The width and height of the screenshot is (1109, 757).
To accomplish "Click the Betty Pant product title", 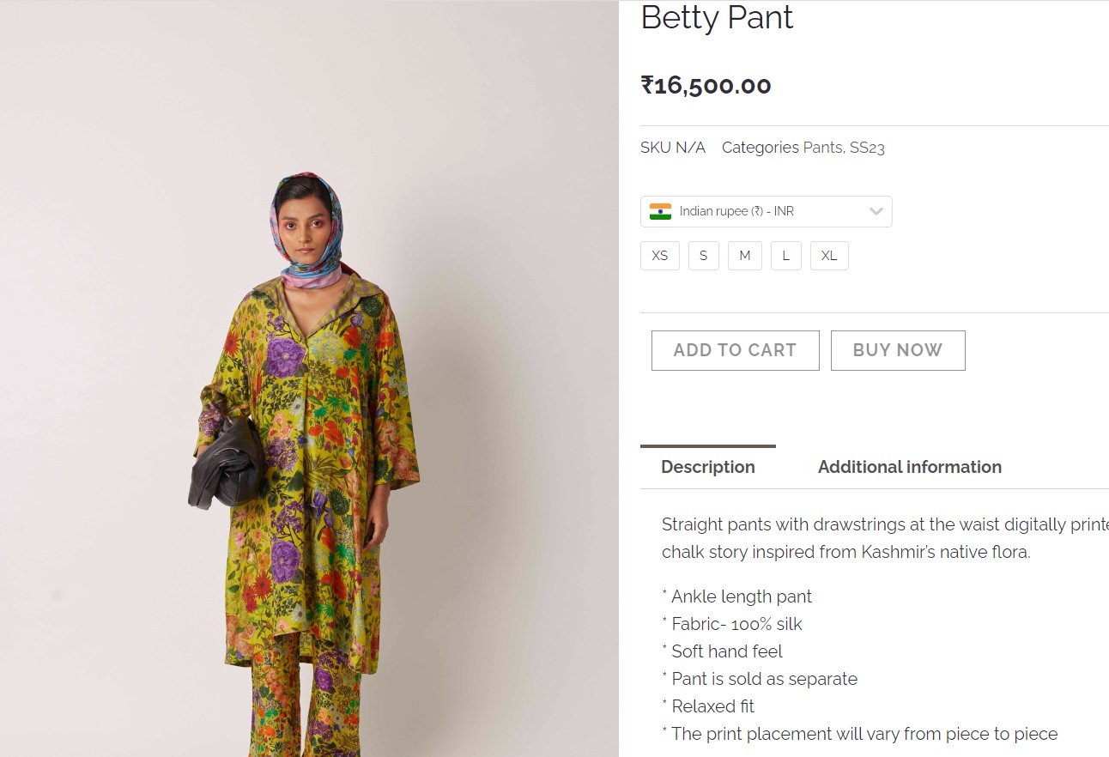I will tap(717, 18).
